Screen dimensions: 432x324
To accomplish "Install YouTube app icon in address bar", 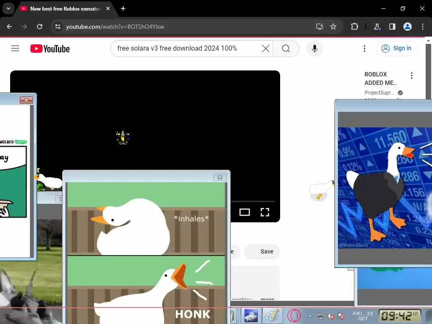I will pyautogui.click(x=320, y=27).
